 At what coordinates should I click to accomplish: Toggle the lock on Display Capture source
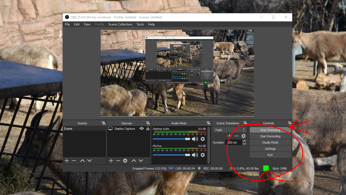pos(148,129)
